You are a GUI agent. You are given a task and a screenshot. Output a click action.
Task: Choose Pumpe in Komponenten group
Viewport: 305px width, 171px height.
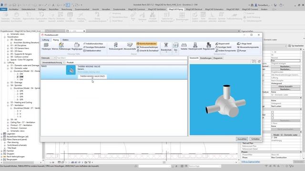[242, 51]
